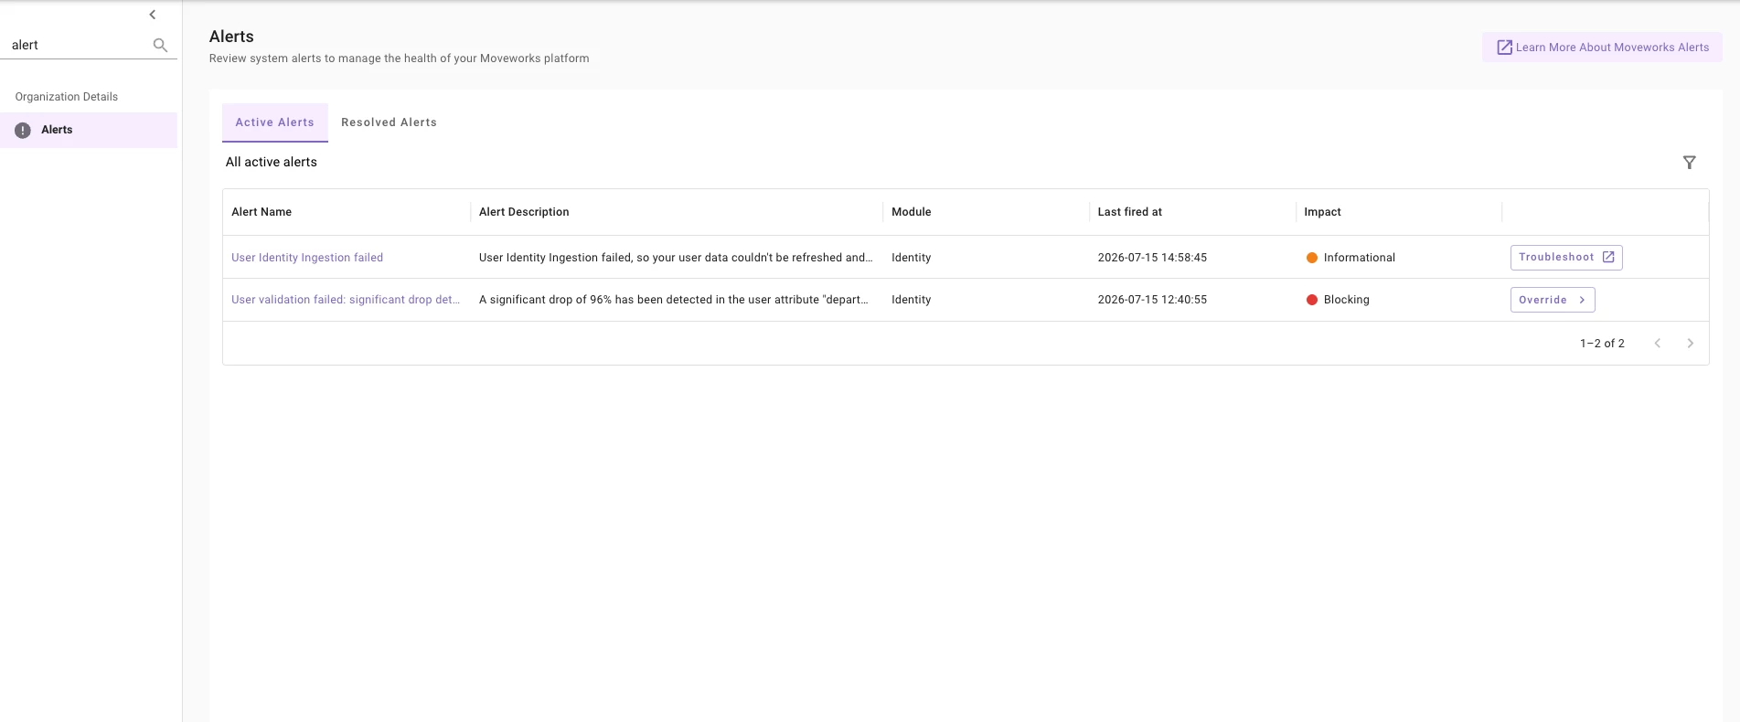Click the 'All active alerts' heading
Viewport: 1740px width, 722px height.
[272, 162]
